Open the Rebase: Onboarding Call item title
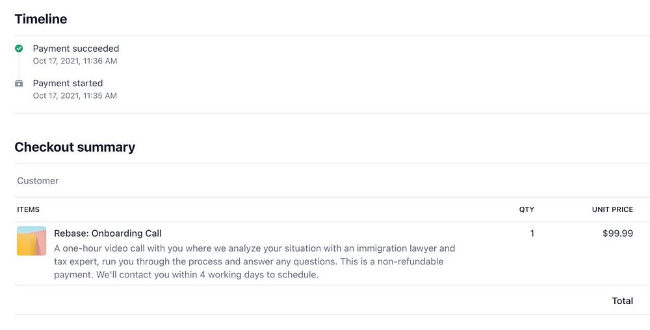Viewport: 650px width, 330px height. point(108,233)
